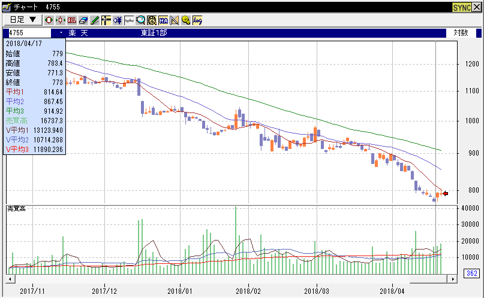Select the eraser tool icon
Image resolution: width=484 pixels, height=298 pixels.
click(83, 20)
